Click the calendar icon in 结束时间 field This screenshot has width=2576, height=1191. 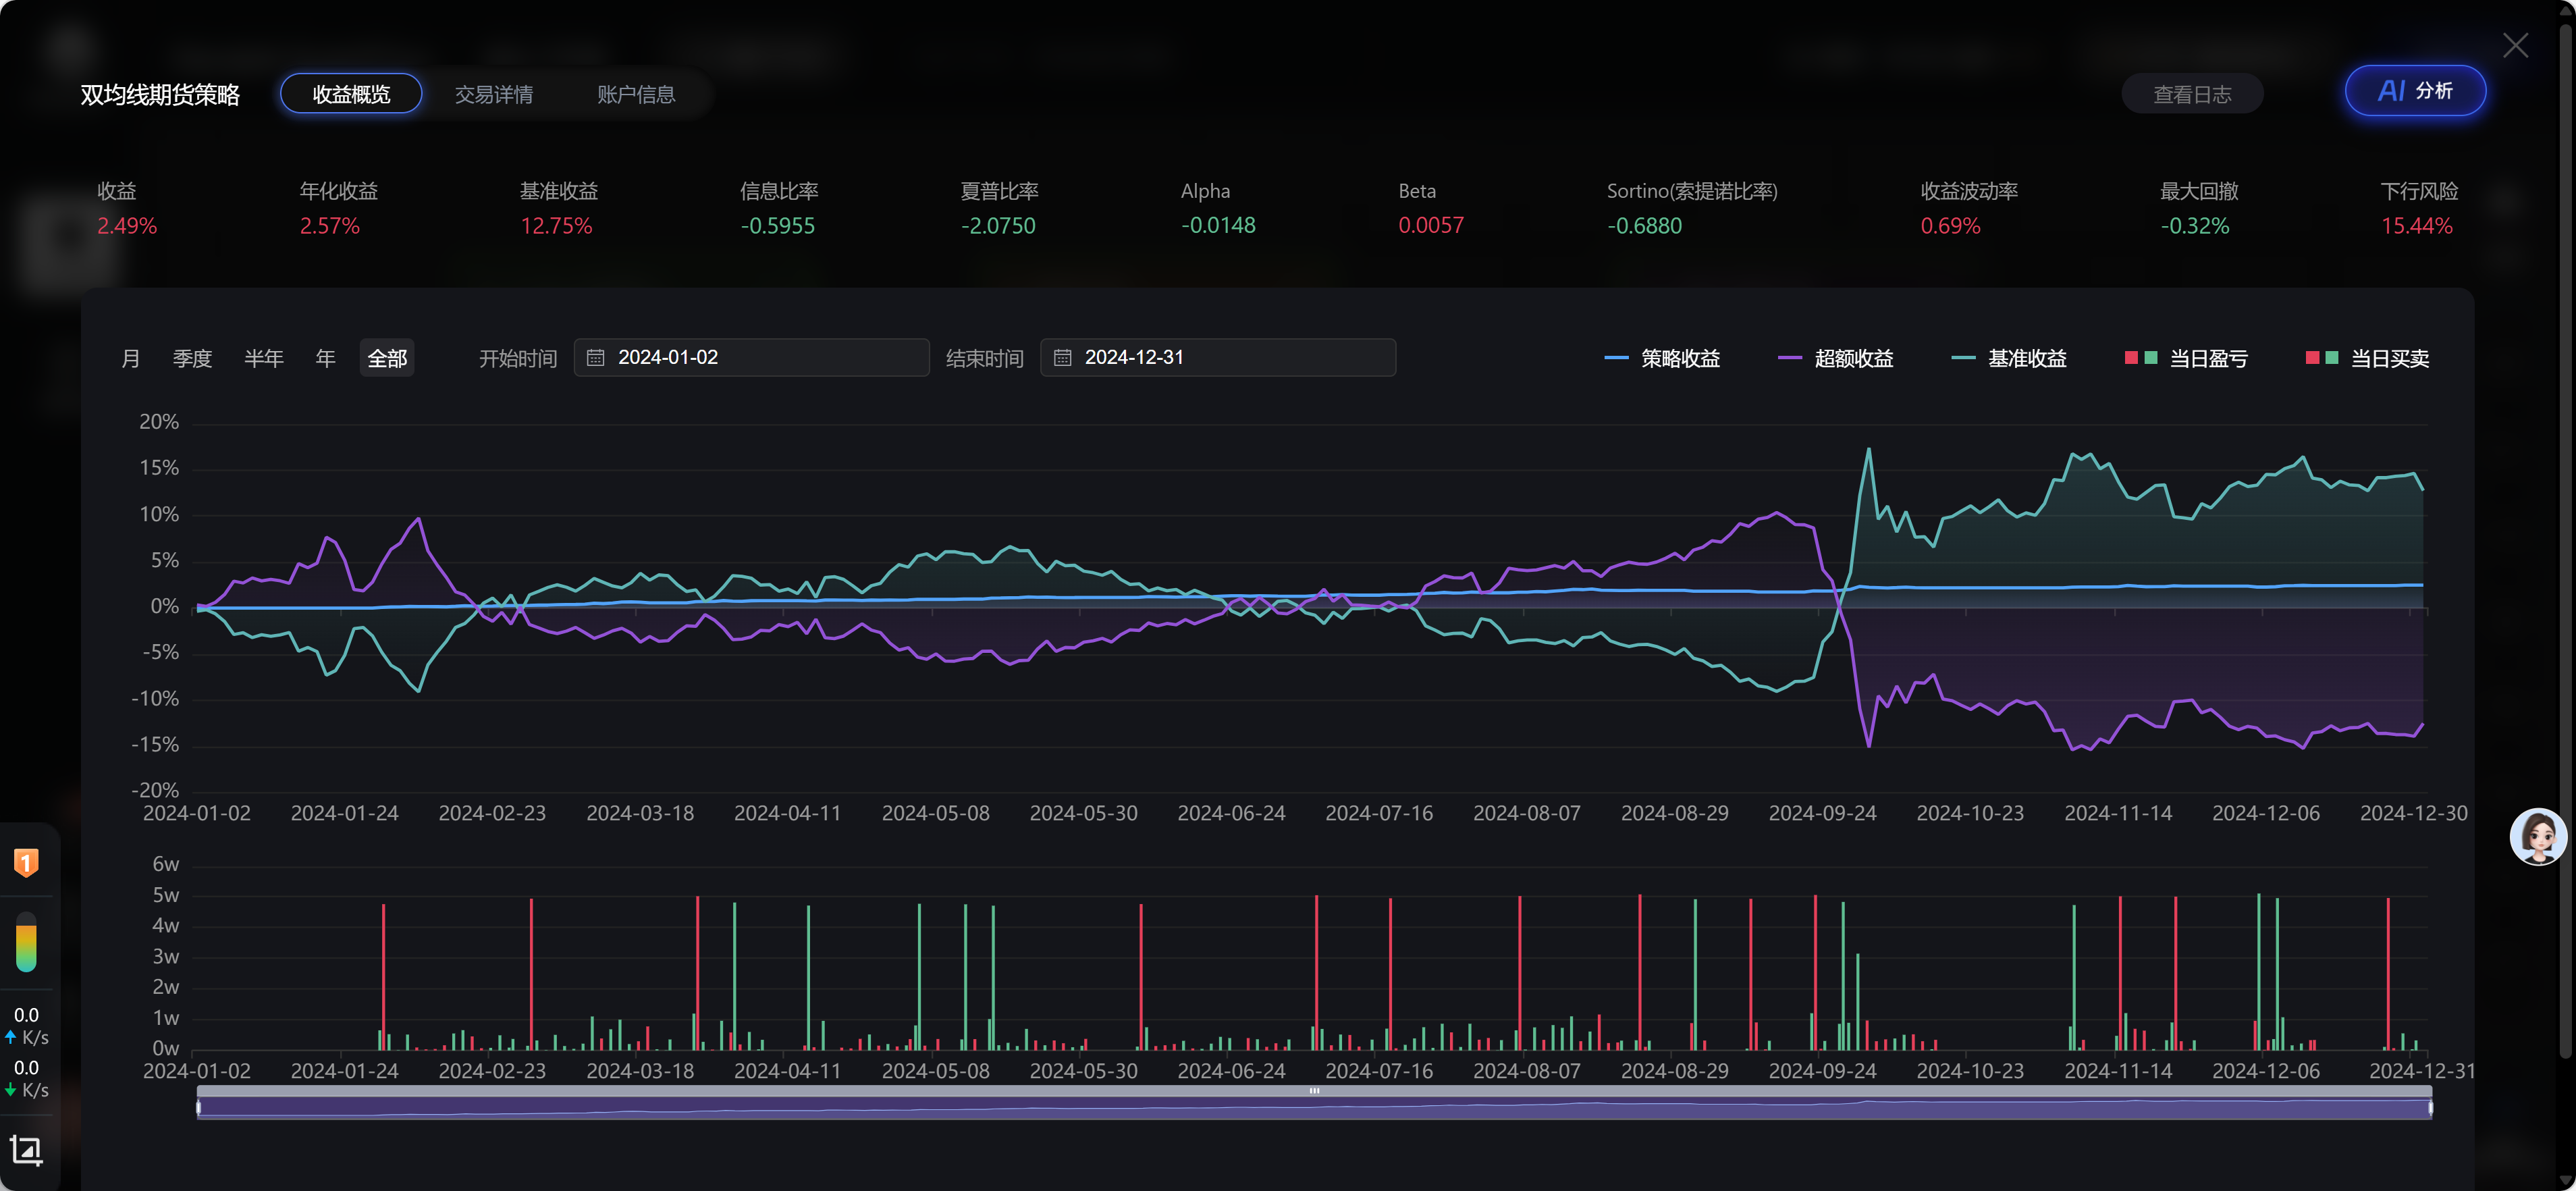1062,358
